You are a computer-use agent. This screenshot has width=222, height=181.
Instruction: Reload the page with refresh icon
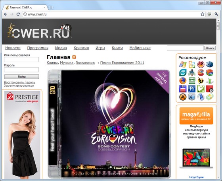click(x=18, y=14)
